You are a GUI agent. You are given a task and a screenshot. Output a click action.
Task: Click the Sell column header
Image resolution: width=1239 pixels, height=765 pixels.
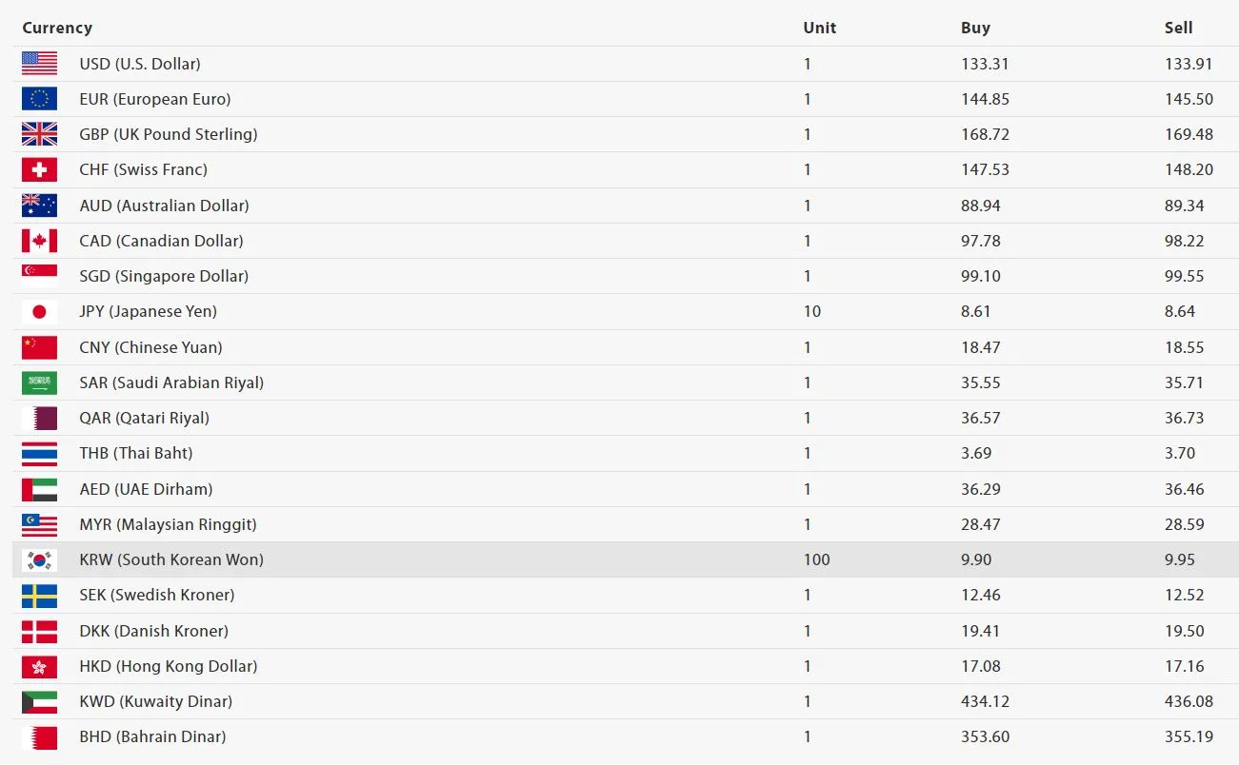1178,28
